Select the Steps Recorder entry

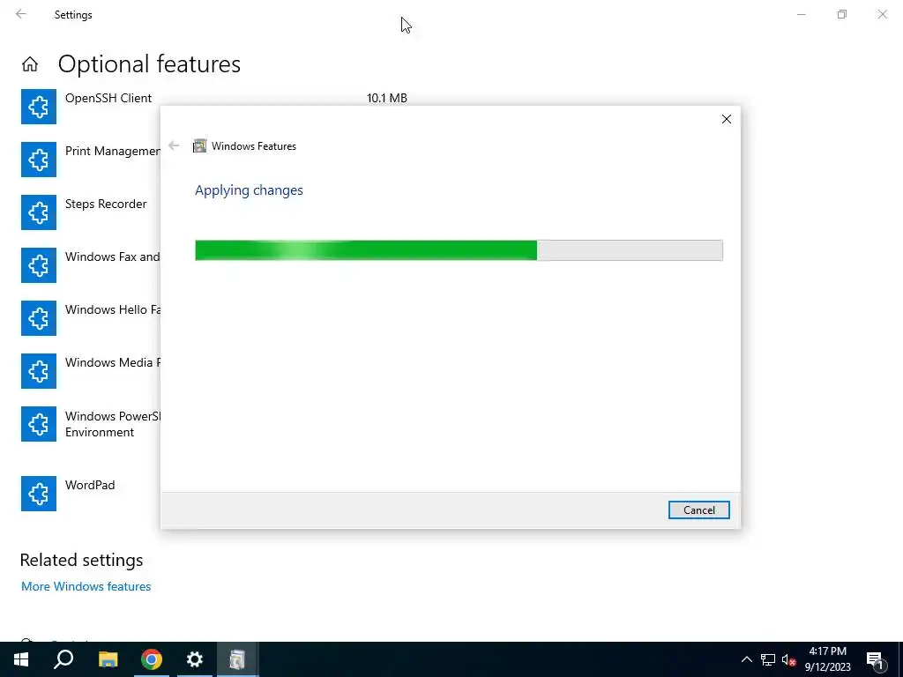106,204
